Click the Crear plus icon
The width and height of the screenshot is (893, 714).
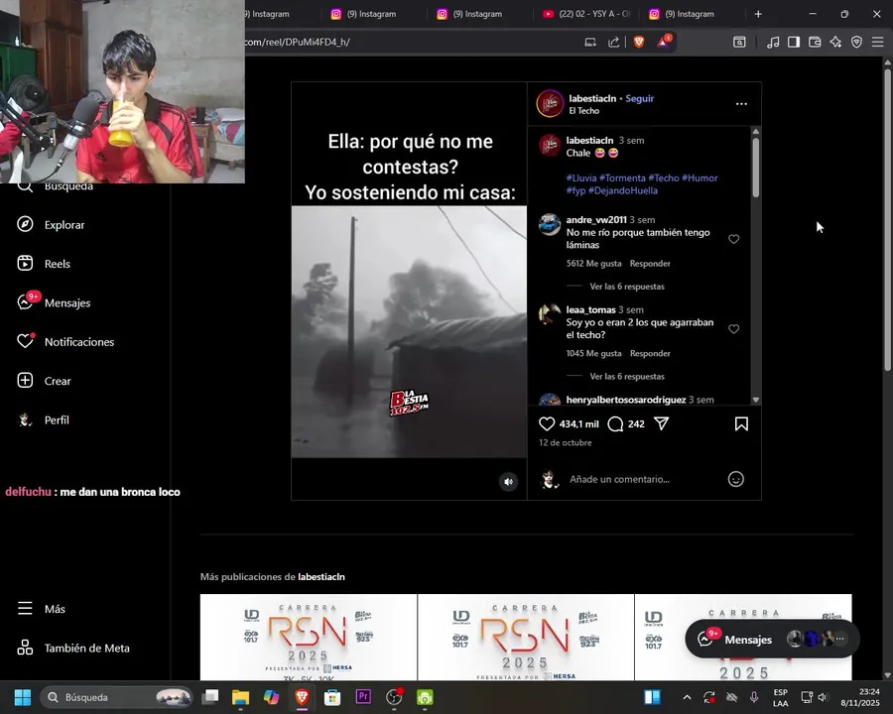click(x=25, y=381)
